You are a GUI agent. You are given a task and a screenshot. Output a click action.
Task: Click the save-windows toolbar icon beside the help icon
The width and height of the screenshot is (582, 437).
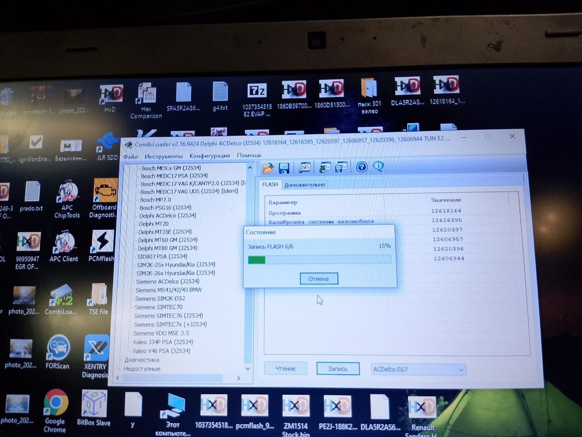point(341,167)
